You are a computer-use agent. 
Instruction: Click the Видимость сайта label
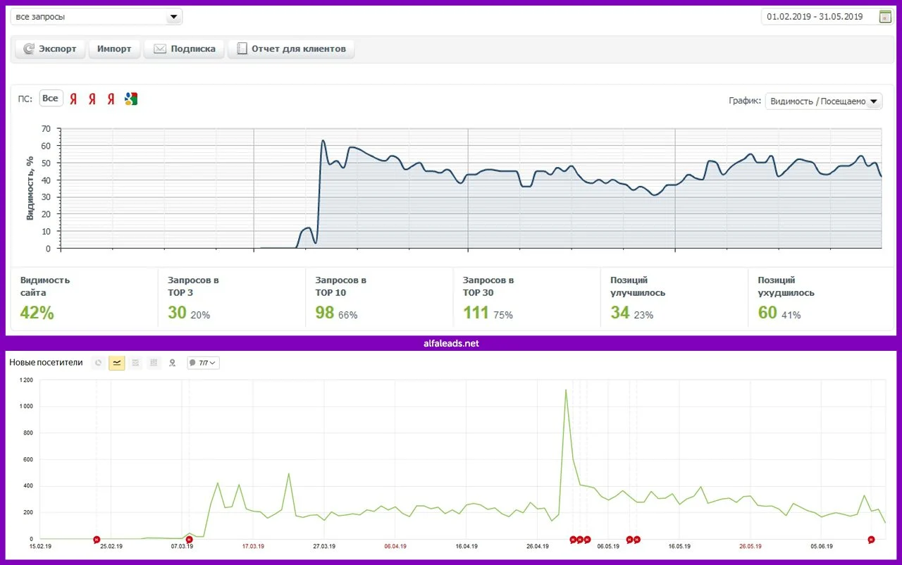(45, 286)
